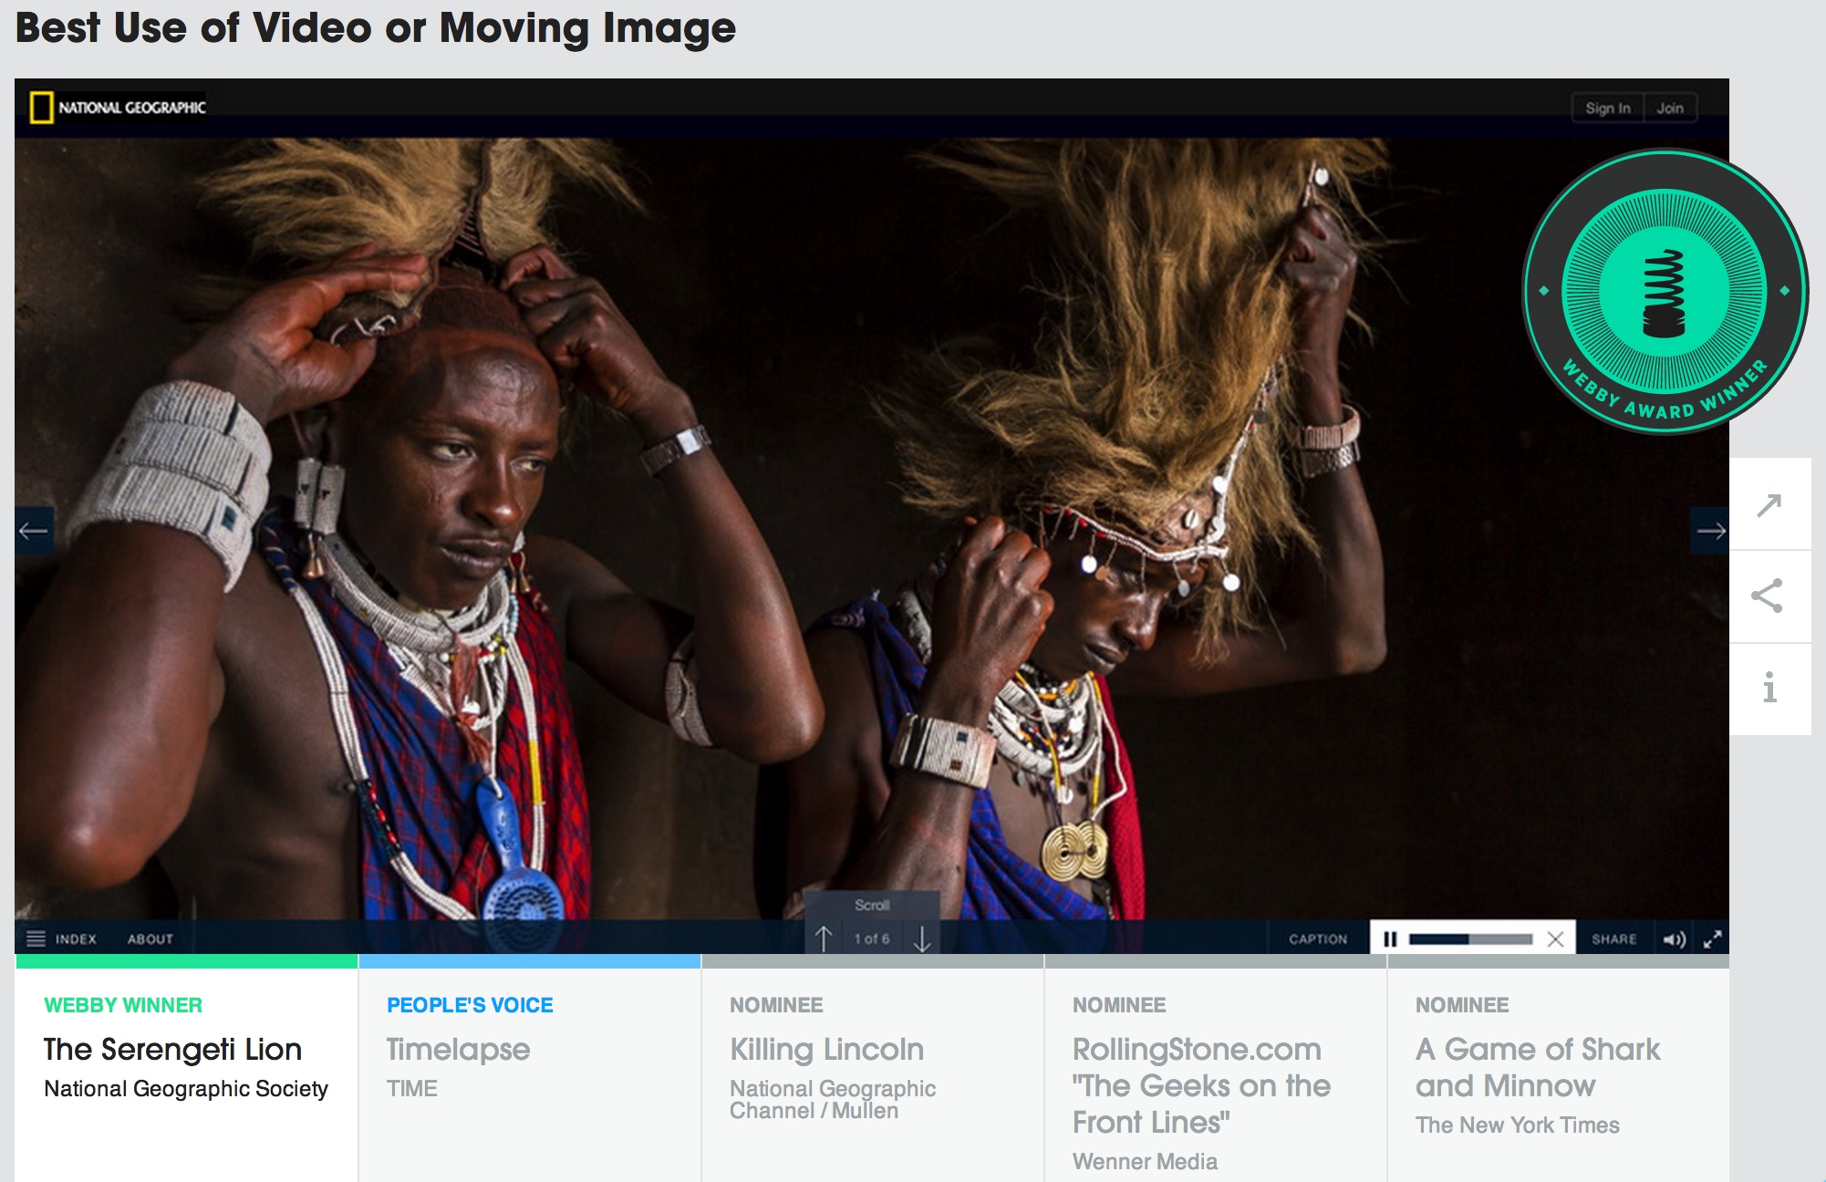Click the Best Use of Video heading
The width and height of the screenshot is (1826, 1182).
tap(376, 28)
